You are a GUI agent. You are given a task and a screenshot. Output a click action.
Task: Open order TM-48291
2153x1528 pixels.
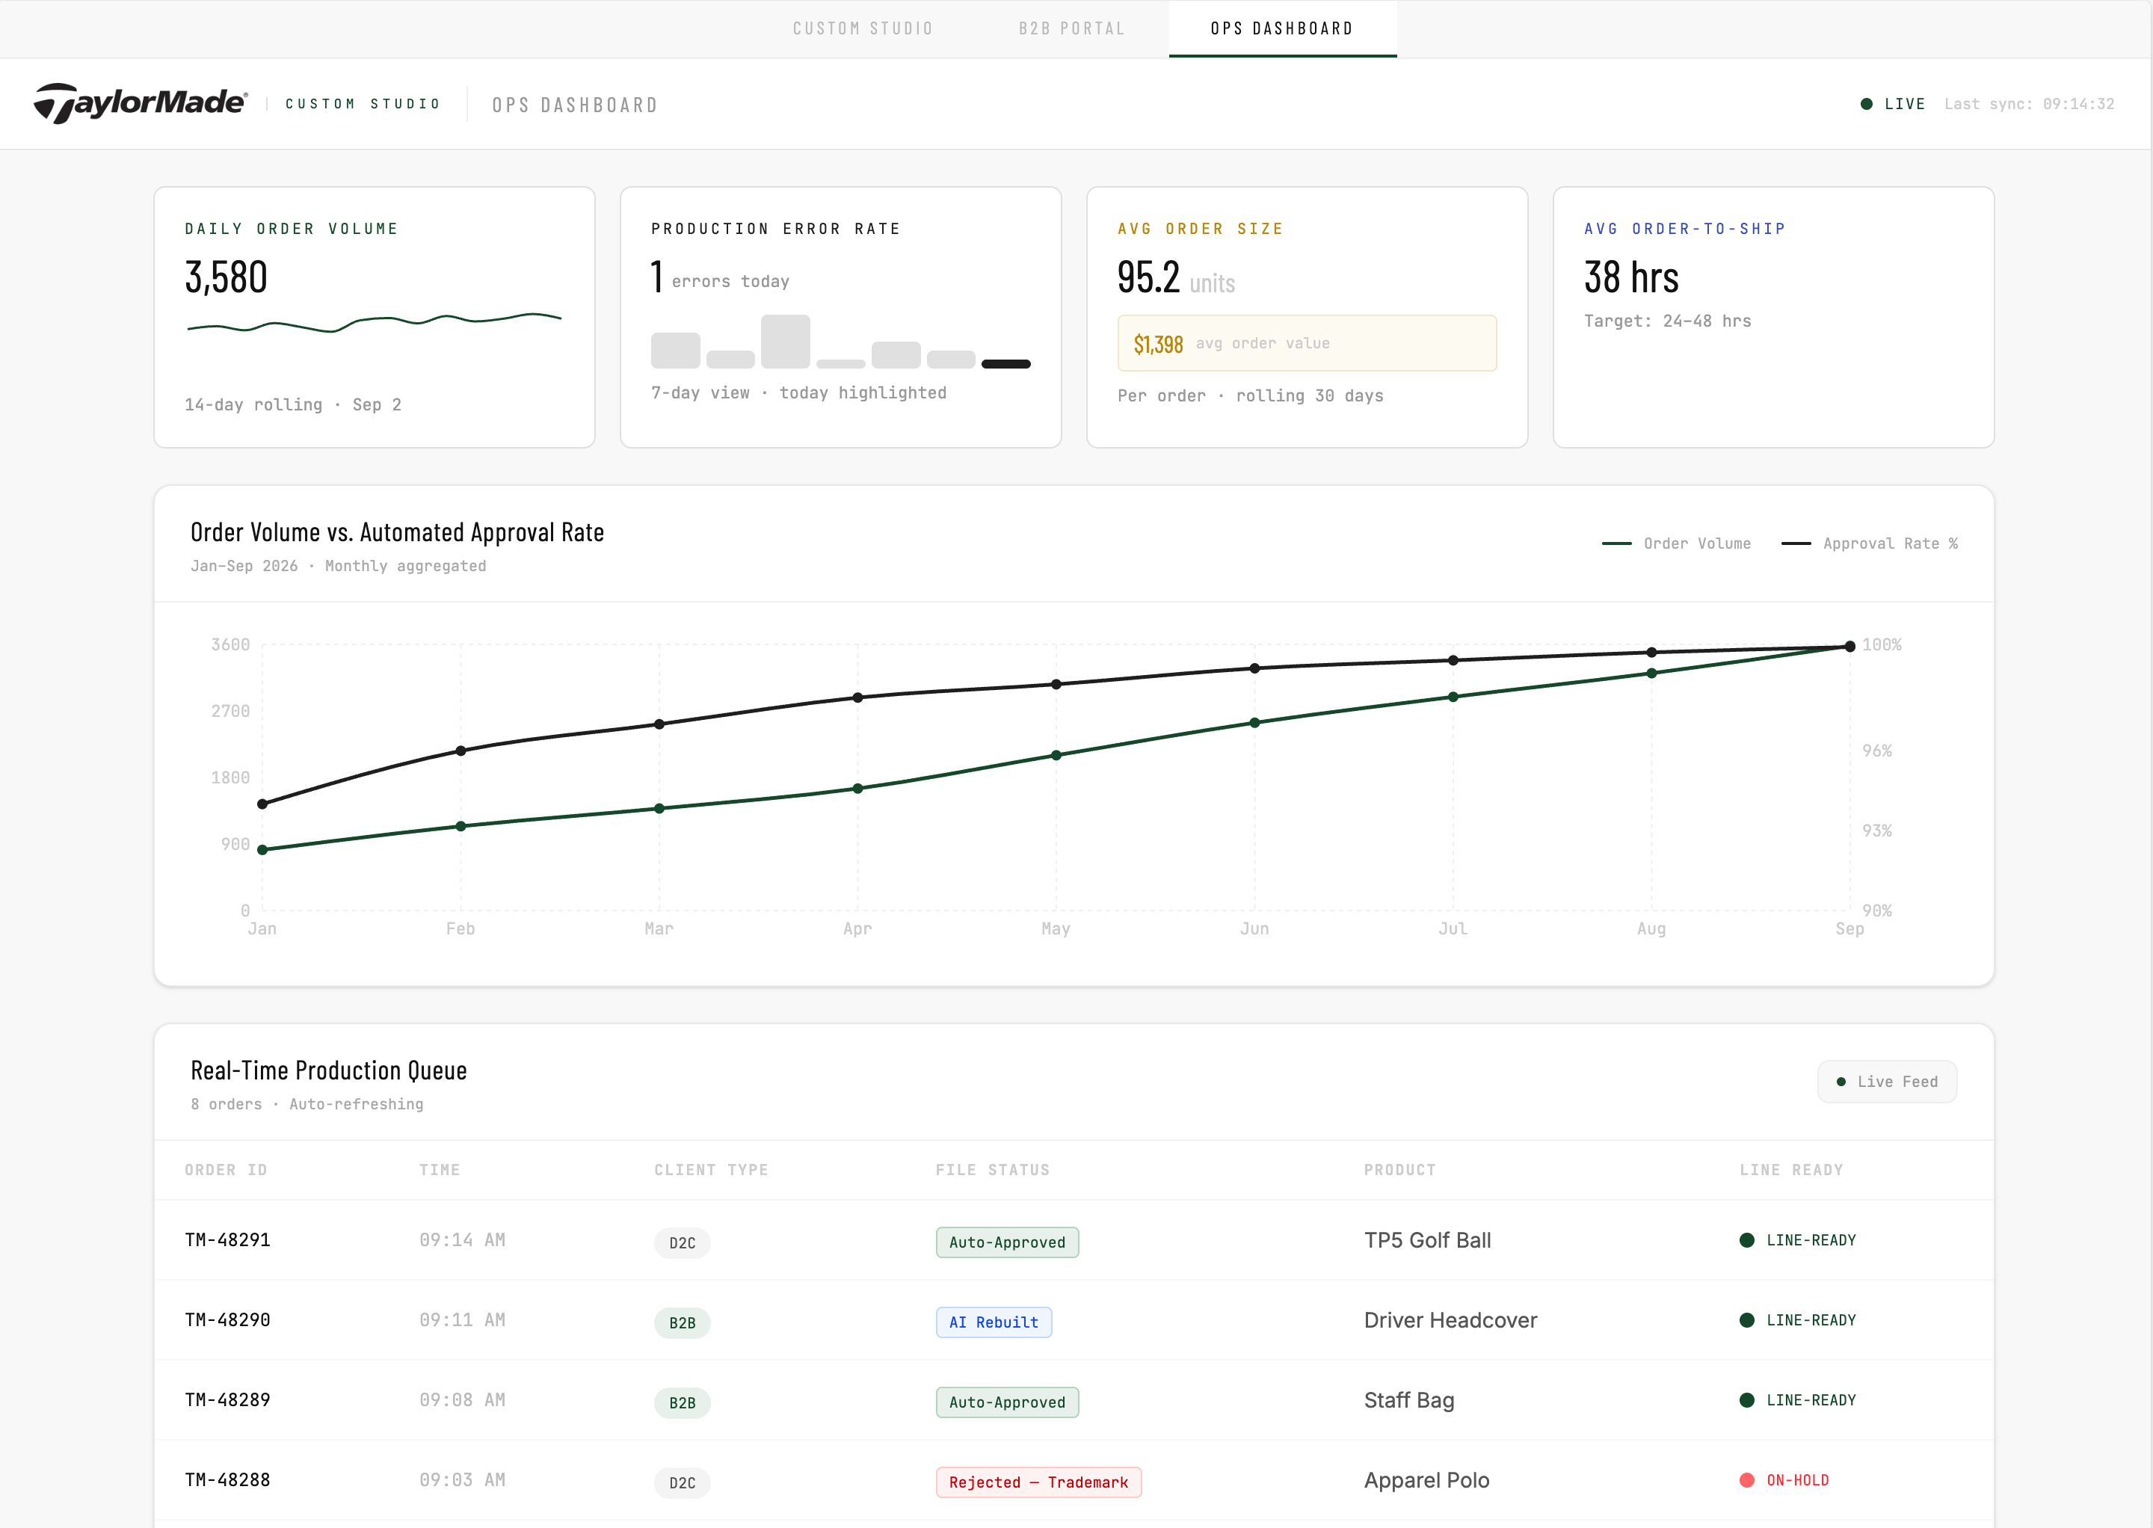228,1240
